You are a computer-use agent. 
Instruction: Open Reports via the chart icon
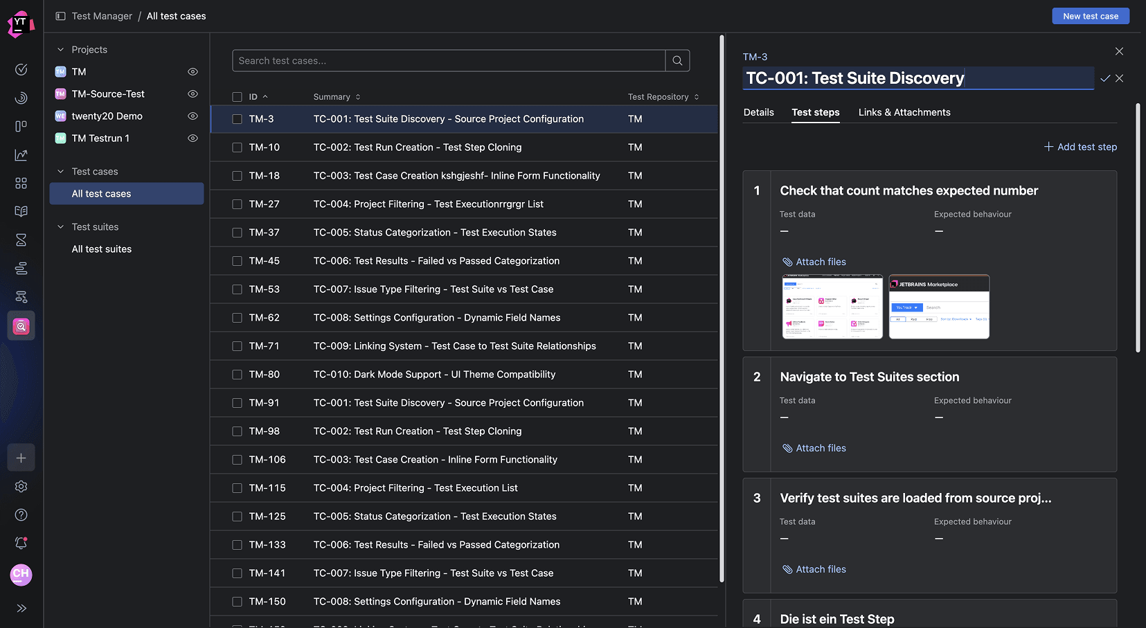click(x=21, y=154)
